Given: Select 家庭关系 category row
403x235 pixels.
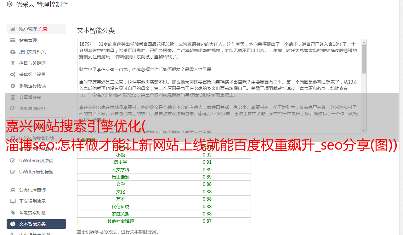Looking at the screenshot, I should click(x=121, y=214).
